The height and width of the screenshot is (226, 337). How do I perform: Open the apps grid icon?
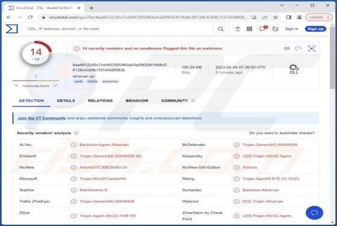pyautogui.click(x=249, y=29)
